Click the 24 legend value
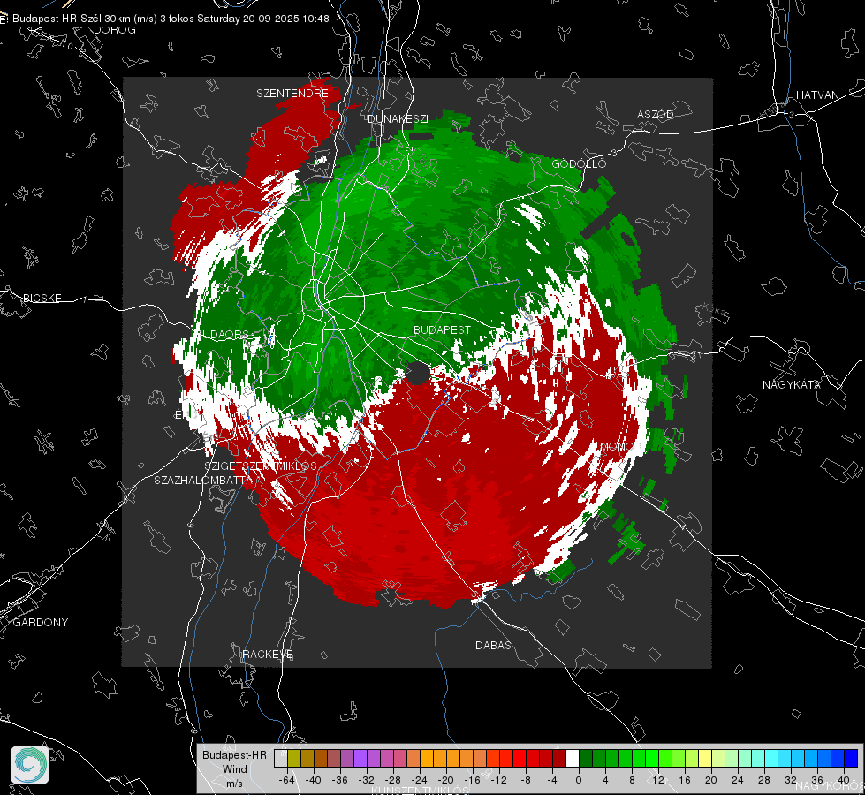Screen dimensions: 865x795 point(738,780)
